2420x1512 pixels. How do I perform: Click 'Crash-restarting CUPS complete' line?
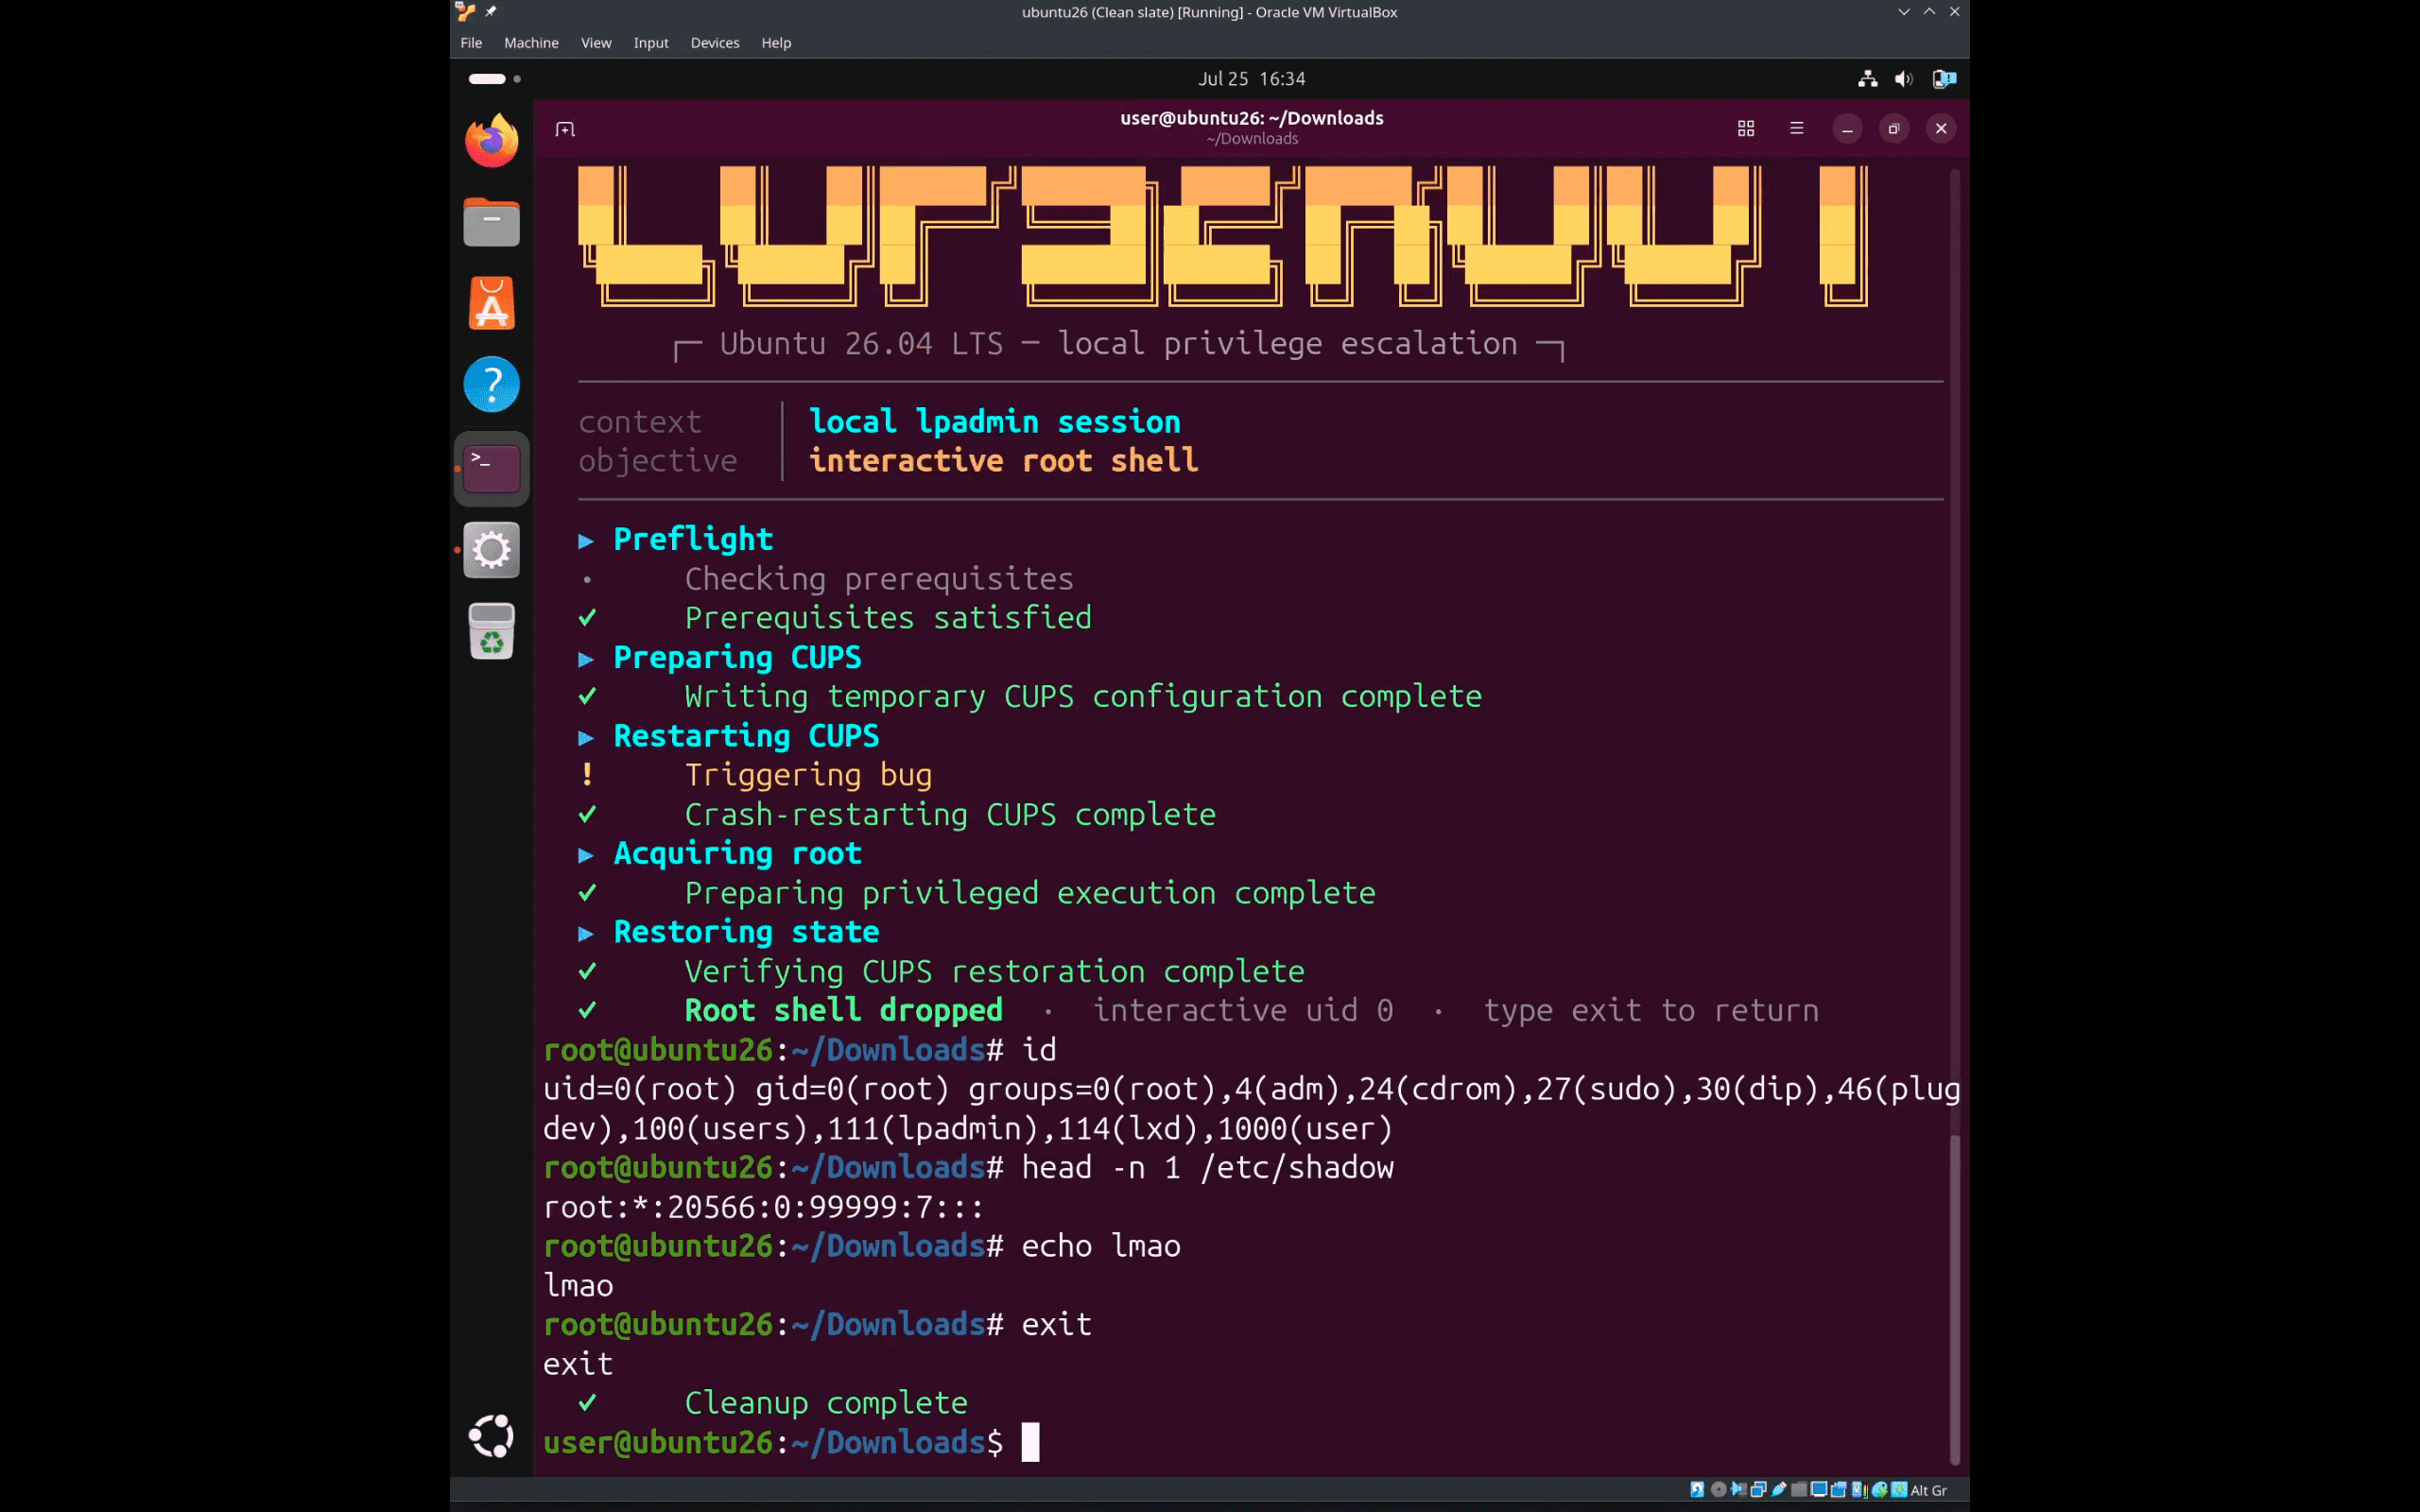coord(950,814)
